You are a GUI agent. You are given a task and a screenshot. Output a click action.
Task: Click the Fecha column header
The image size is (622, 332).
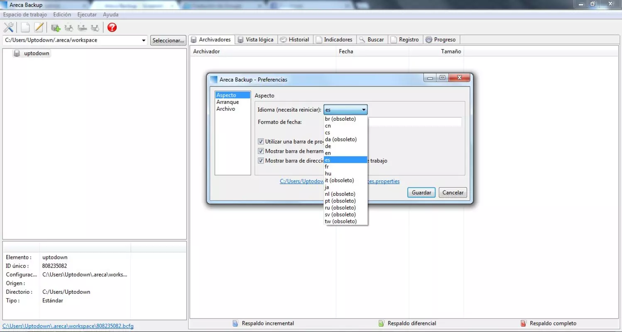pyautogui.click(x=372, y=51)
